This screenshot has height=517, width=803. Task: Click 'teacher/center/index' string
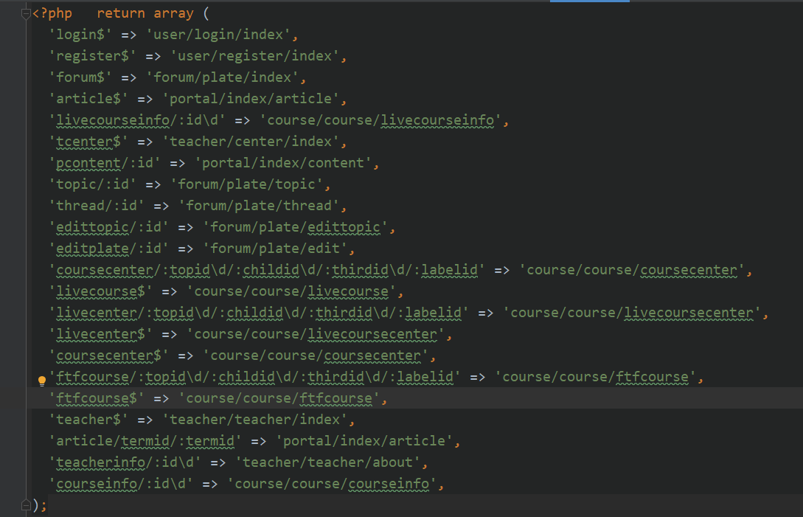pos(251,142)
